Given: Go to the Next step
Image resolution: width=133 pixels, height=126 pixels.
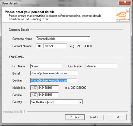Looking at the screenshot, I should click(94, 117).
